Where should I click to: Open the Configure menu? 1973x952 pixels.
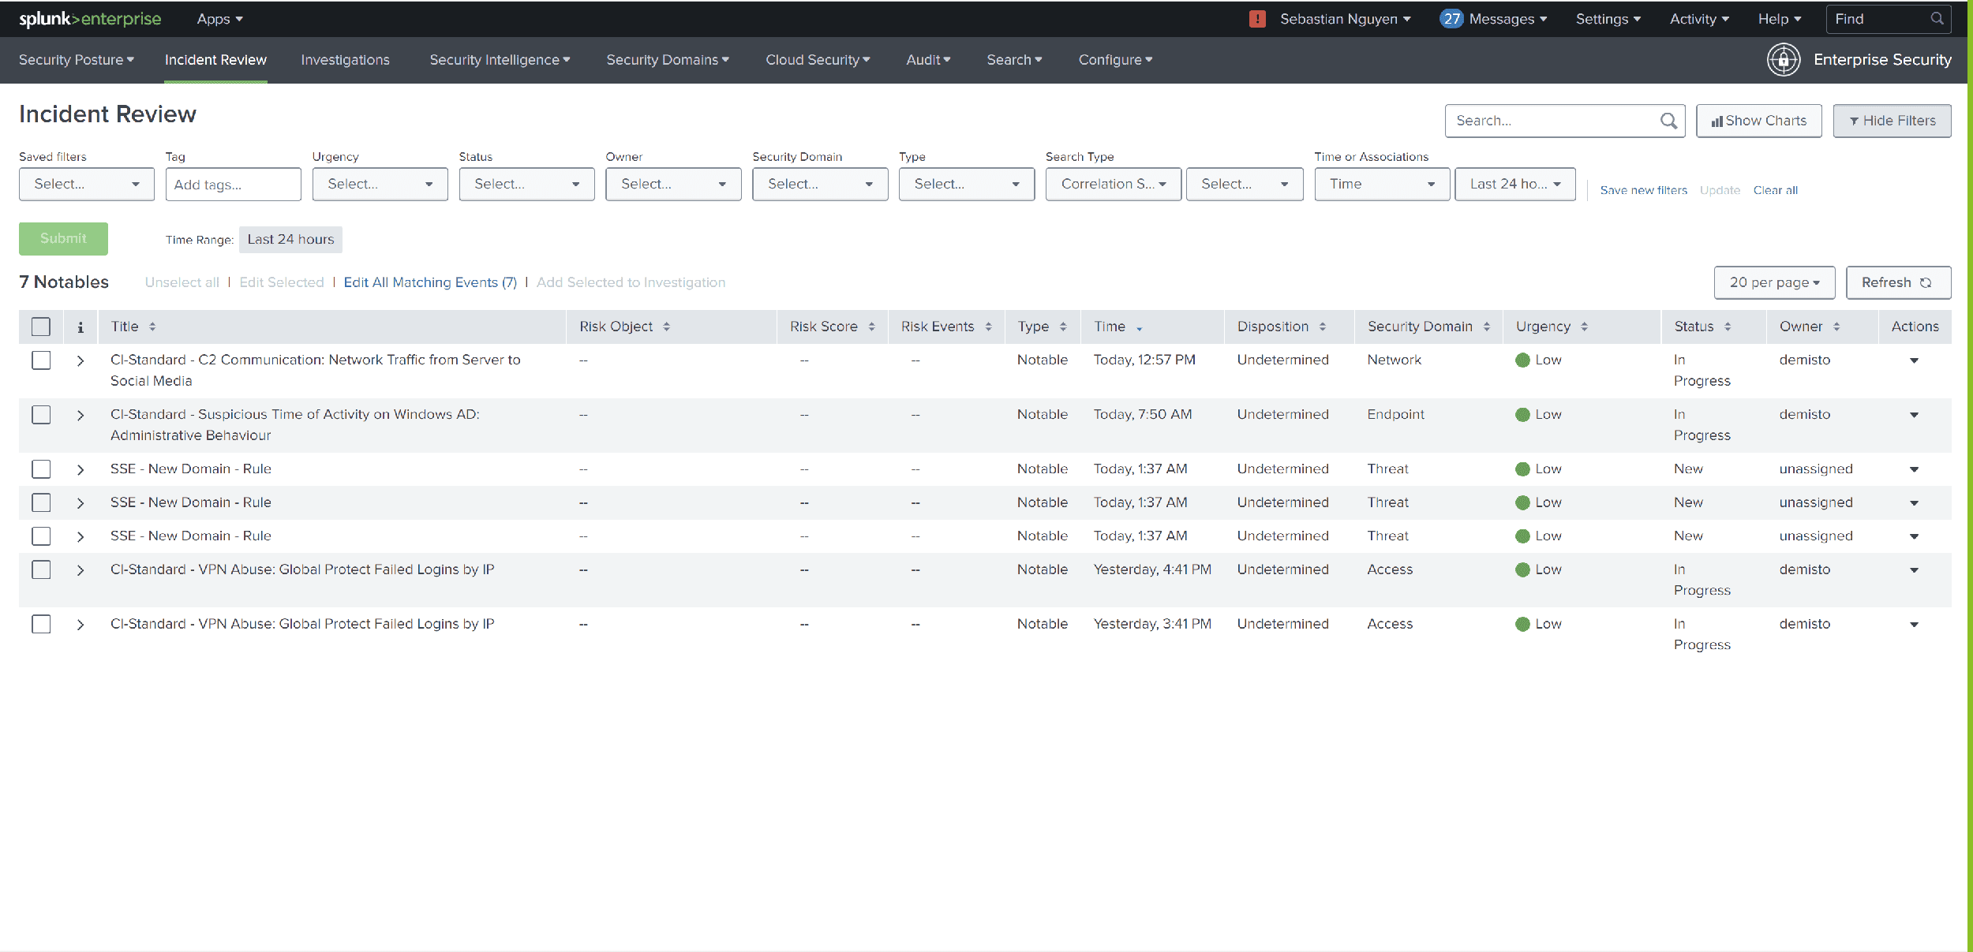click(x=1115, y=60)
